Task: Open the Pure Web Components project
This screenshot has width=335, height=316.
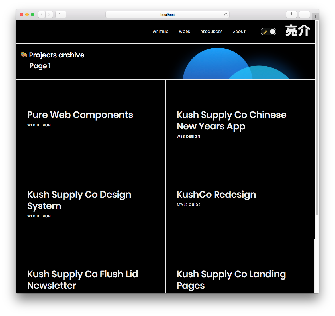Action: click(x=80, y=115)
